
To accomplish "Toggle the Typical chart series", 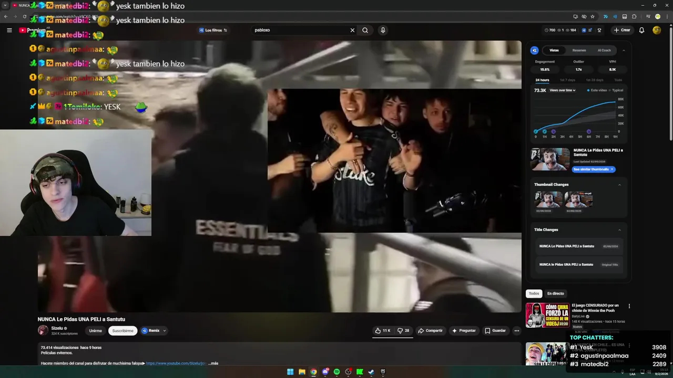I will [x=616, y=90].
